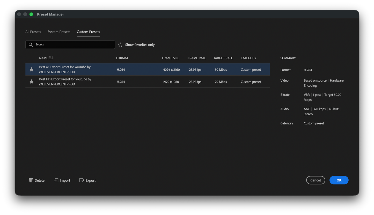Click the SUMMARY heading
The image size is (374, 215).
pos(288,58)
